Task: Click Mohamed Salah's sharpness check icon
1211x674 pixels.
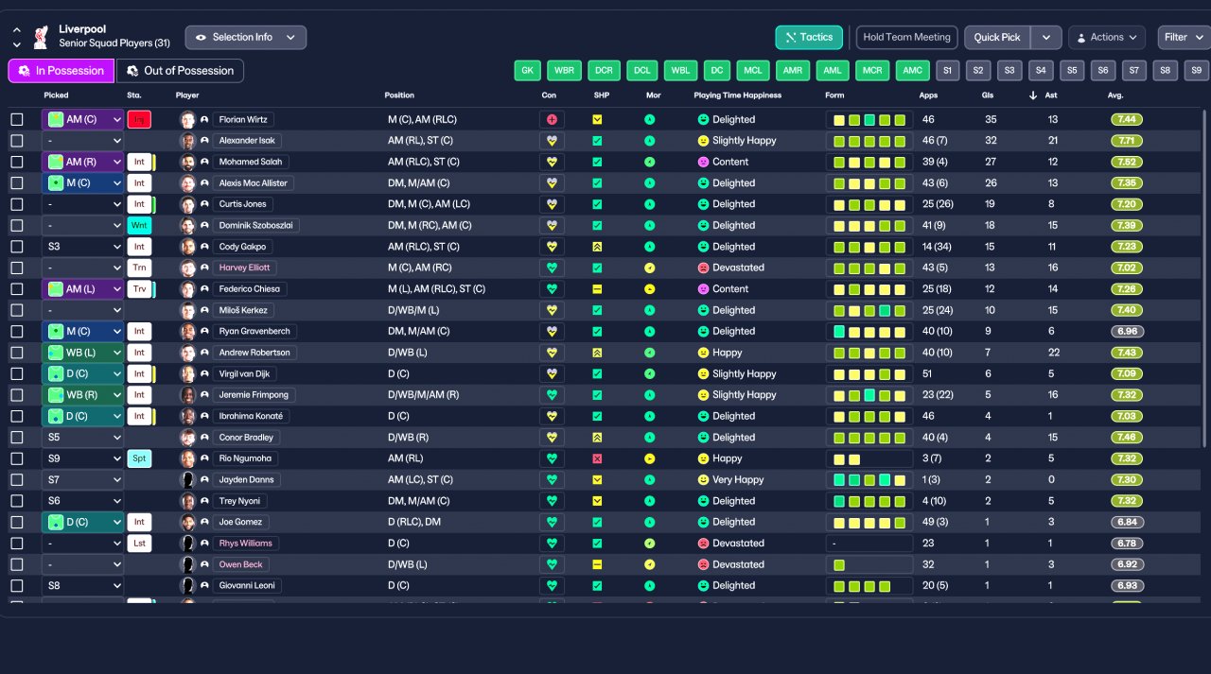Action: pos(597,162)
